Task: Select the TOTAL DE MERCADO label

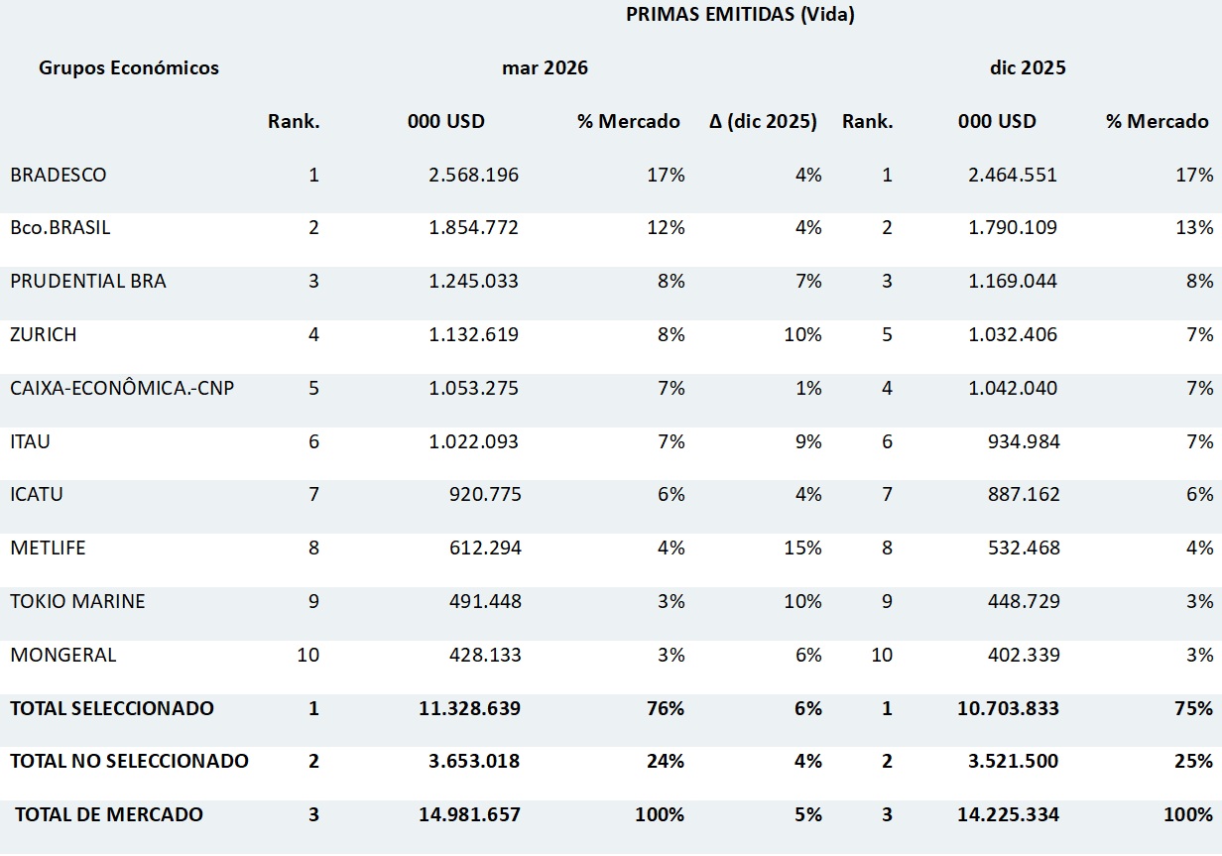Action: [x=109, y=814]
